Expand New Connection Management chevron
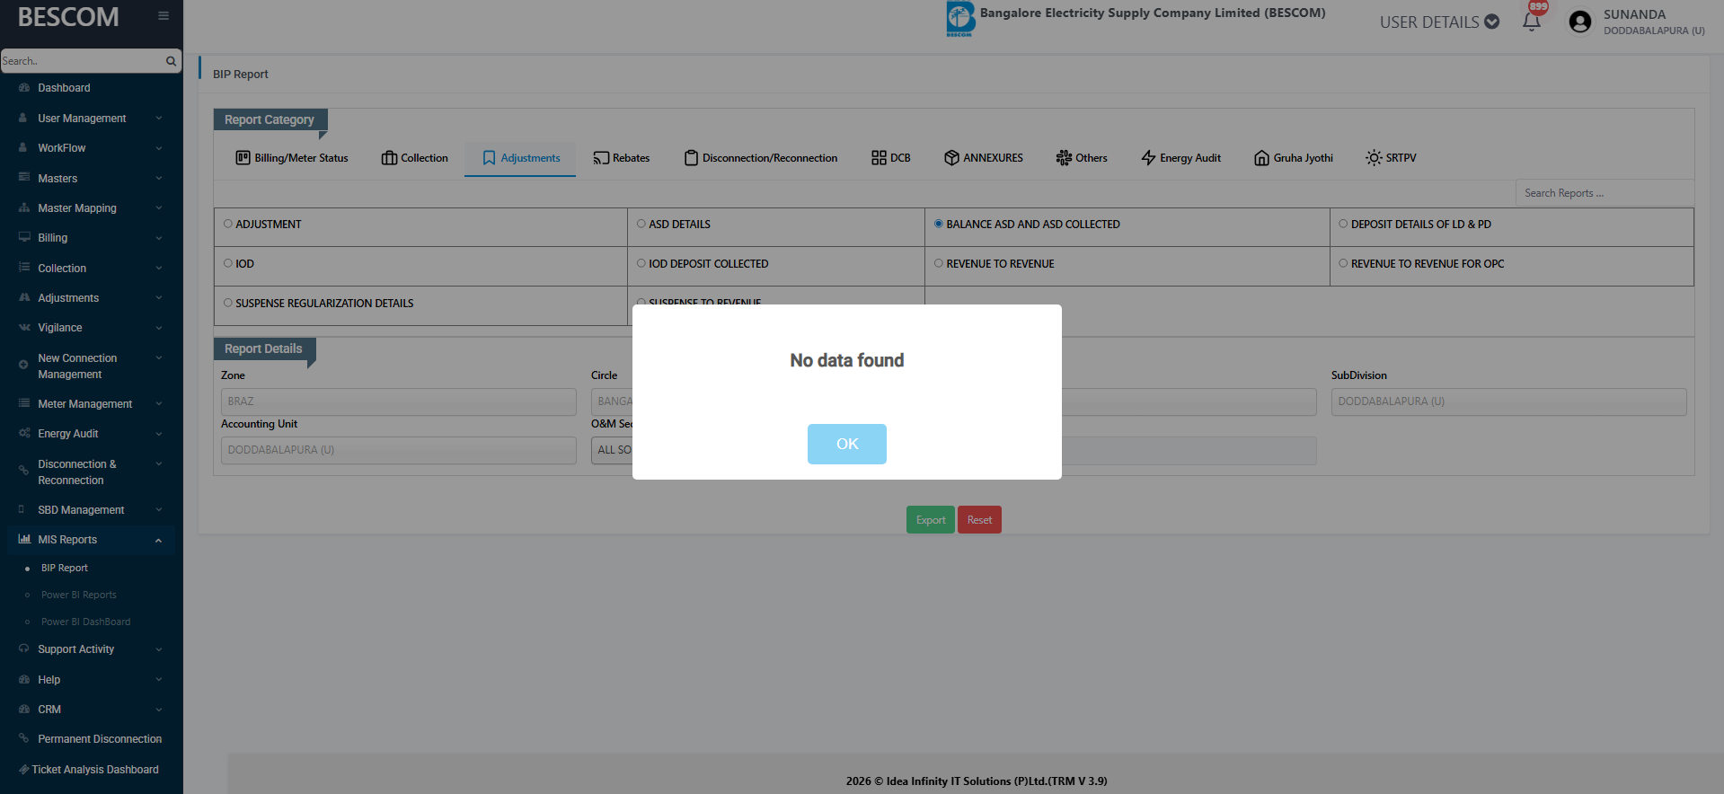Viewport: 1724px width, 794px height. click(x=159, y=357)
